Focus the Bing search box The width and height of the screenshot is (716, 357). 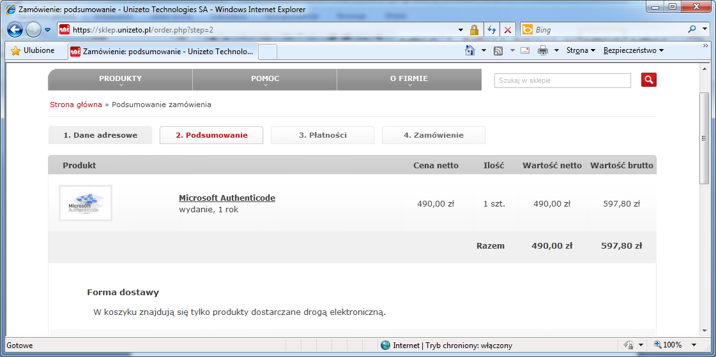(x=607, y=30)
